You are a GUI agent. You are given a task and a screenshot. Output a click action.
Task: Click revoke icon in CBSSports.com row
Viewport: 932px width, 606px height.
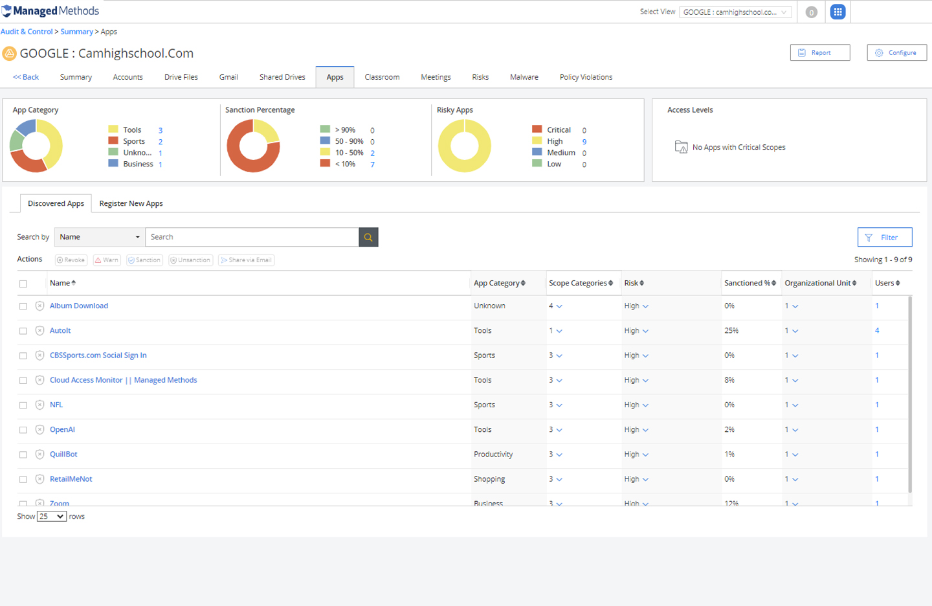coord(39,355)
